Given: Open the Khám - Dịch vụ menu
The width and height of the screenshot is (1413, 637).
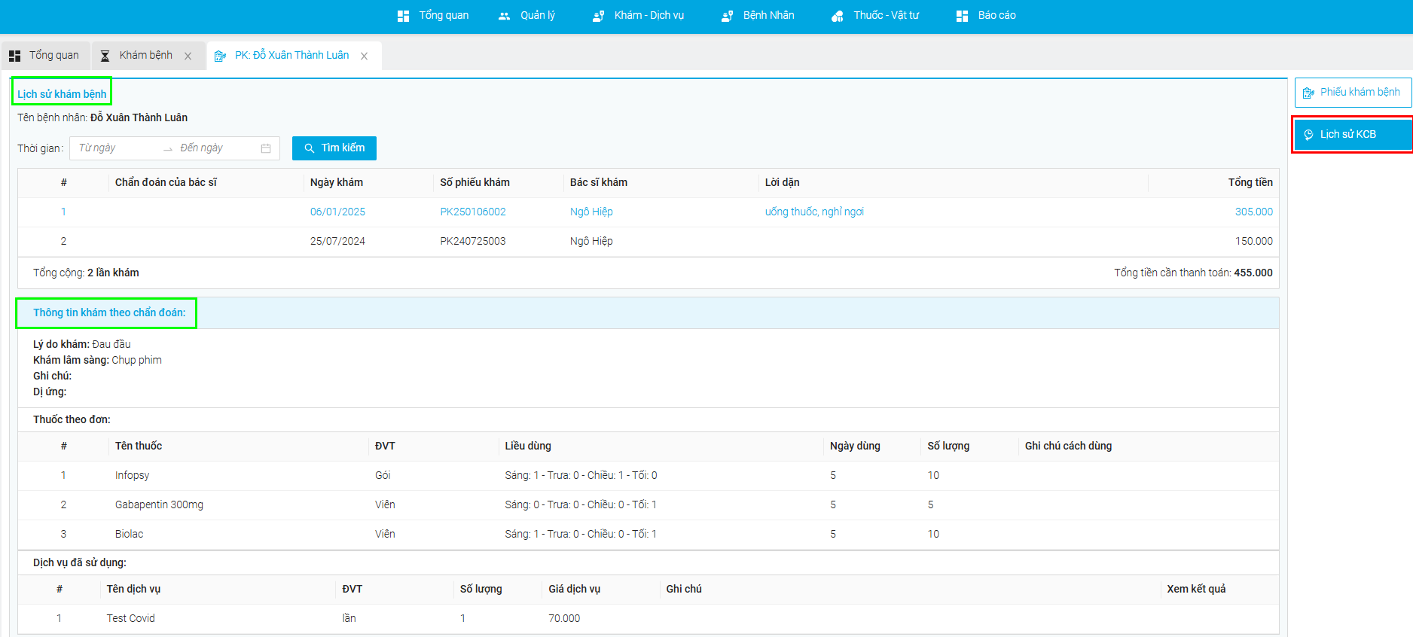Looking at the screenshot, I should (x=638, y=16).
